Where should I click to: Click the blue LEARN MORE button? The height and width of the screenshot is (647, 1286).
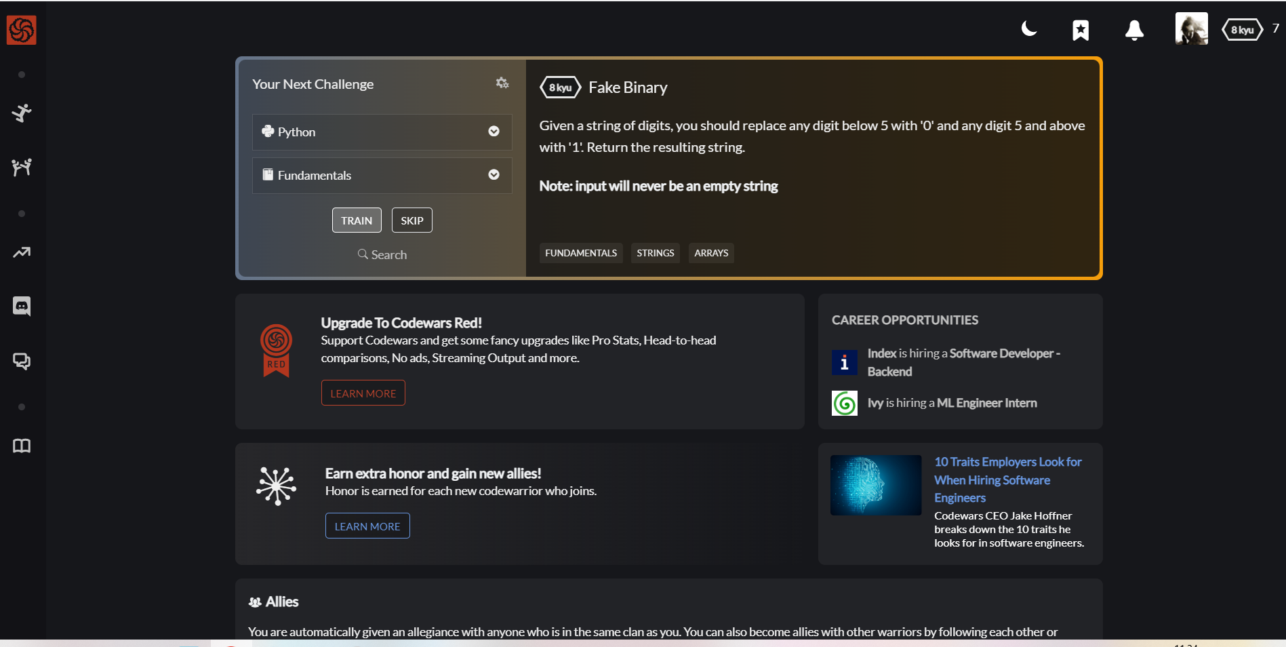click(367, 526)
